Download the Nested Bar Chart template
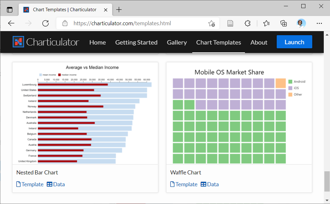The height and width of the screenshot is (204, 330). pyautogui.click(x=30, y=184)
